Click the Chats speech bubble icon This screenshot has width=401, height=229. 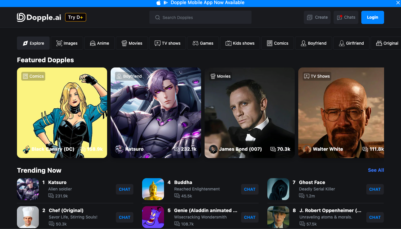click(339, 17)
